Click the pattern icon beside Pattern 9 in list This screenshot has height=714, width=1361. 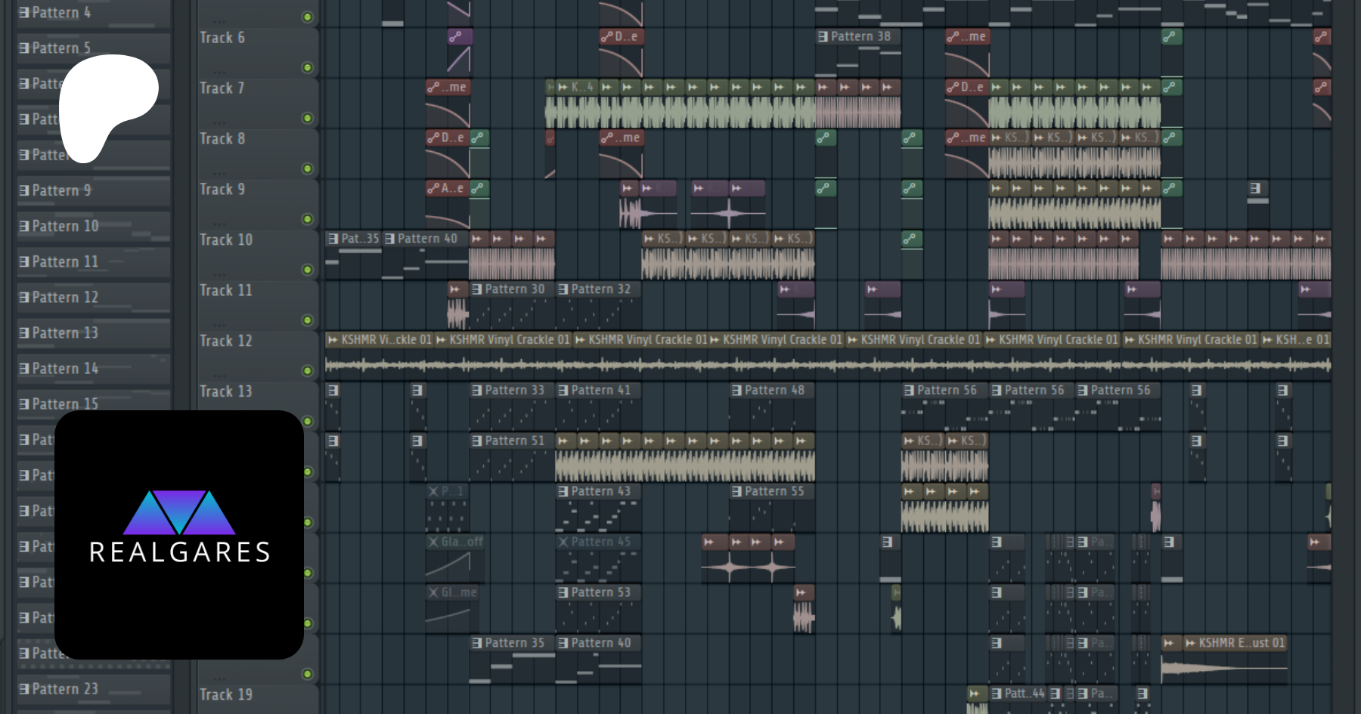click(x=24, y=190)
